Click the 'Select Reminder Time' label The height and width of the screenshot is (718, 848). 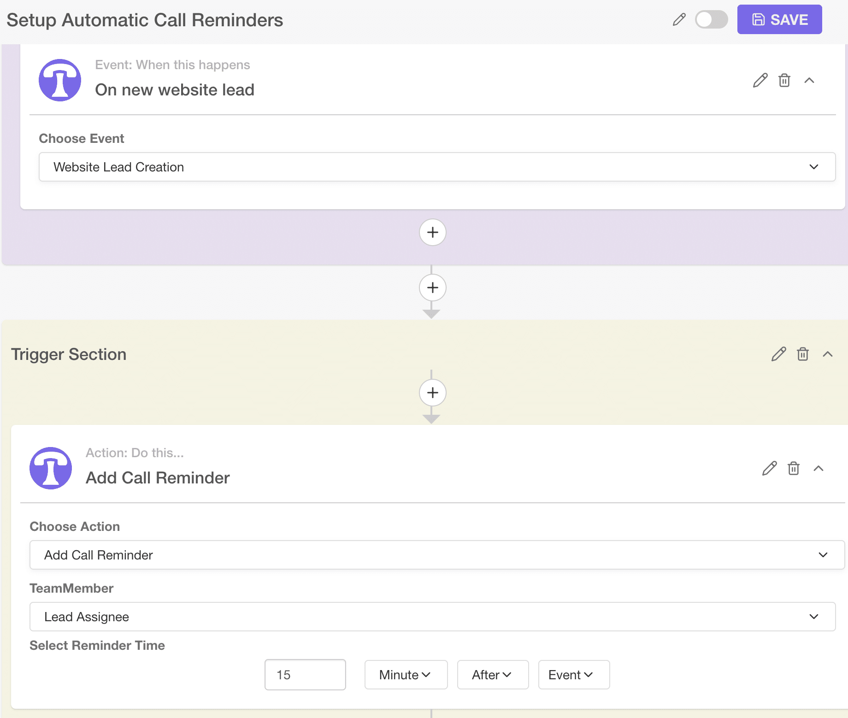click(x=97, y=646)
